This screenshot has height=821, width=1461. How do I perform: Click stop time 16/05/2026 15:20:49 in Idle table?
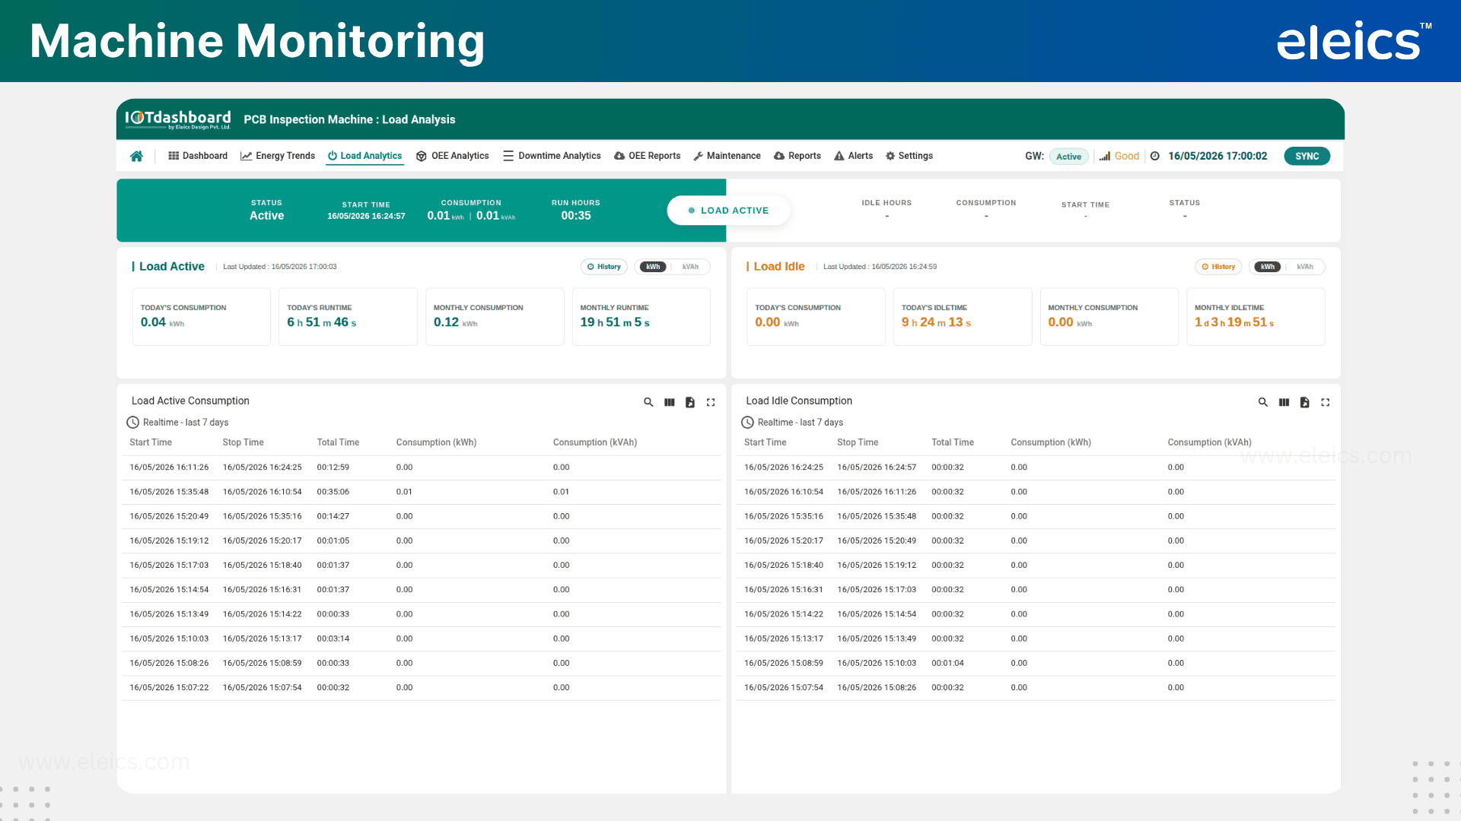click(877, 540)
